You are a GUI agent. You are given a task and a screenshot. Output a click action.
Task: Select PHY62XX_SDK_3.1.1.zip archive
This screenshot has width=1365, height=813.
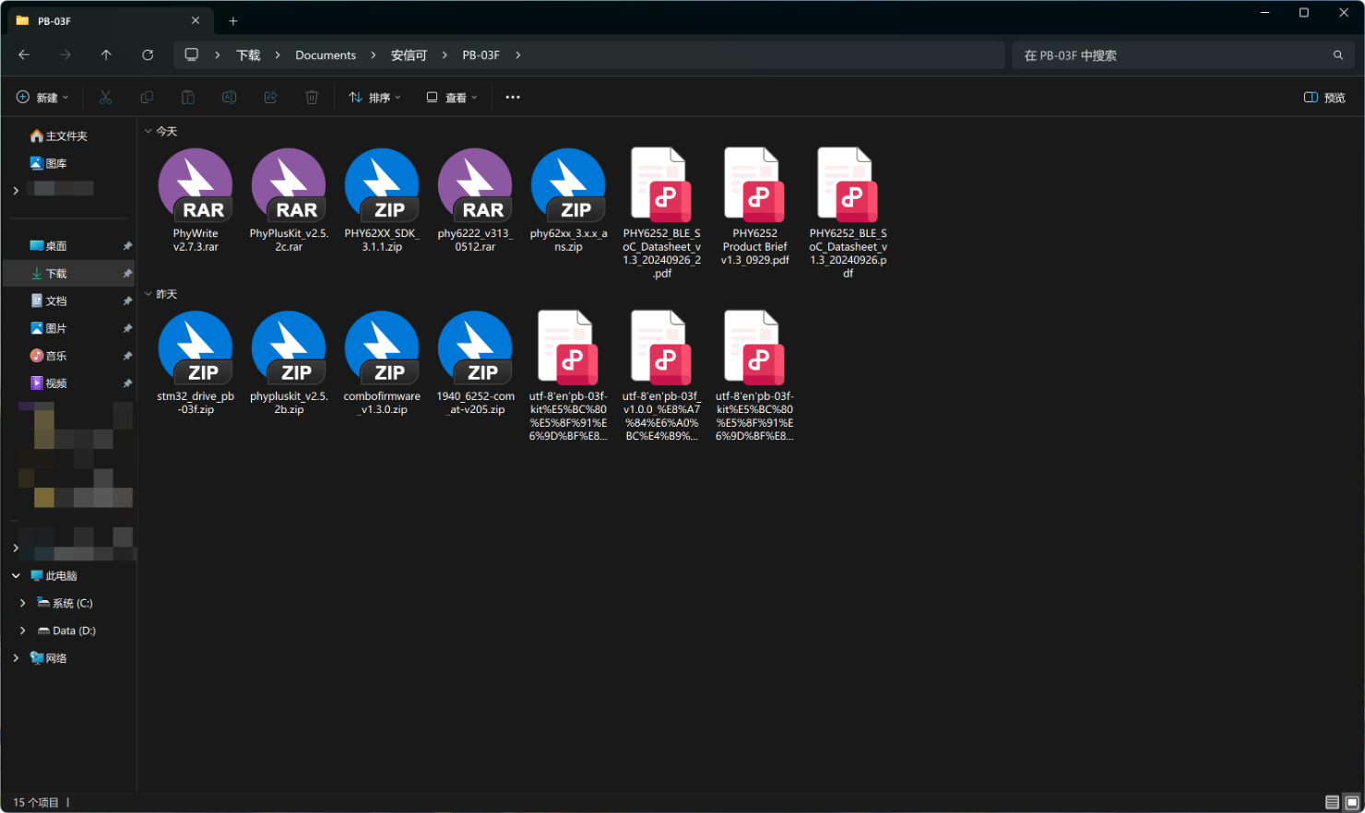point(382,201)
